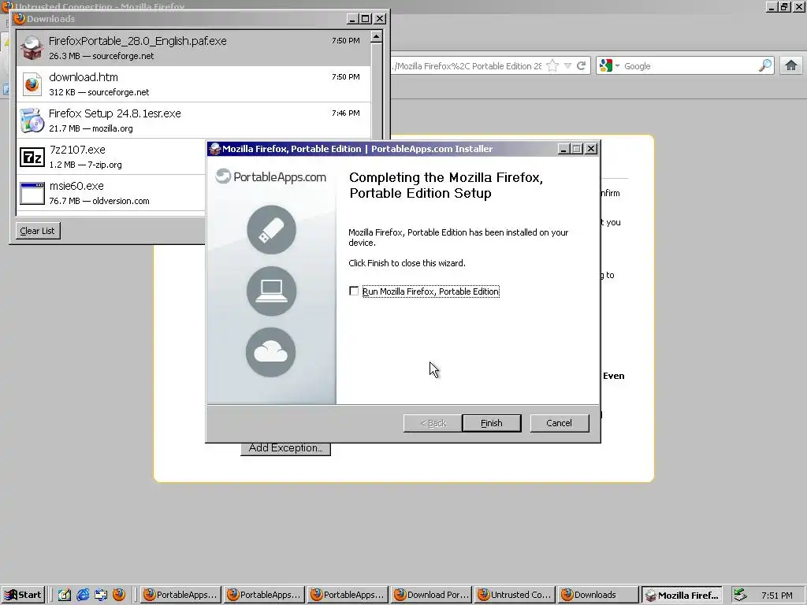Reload page with refresh icon
The width and height of the screenshot is (807, 605).
(582, 66)
